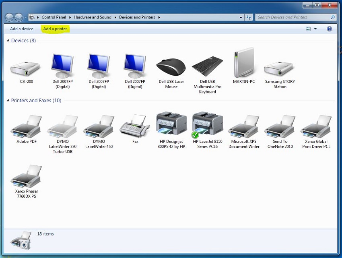Screen dimensions: 342x258
Task: Expand the address bar history dropdown
Action: coord(241,17)
